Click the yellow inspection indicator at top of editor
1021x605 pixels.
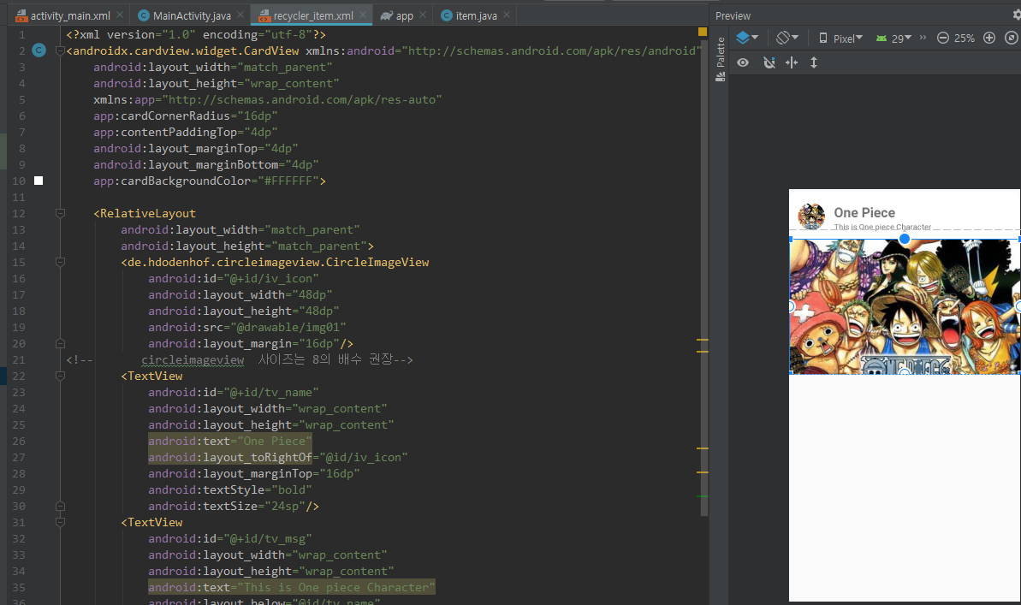tap(703, 32)
